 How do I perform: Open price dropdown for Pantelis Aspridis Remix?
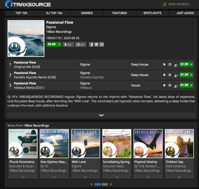(191, 75)
